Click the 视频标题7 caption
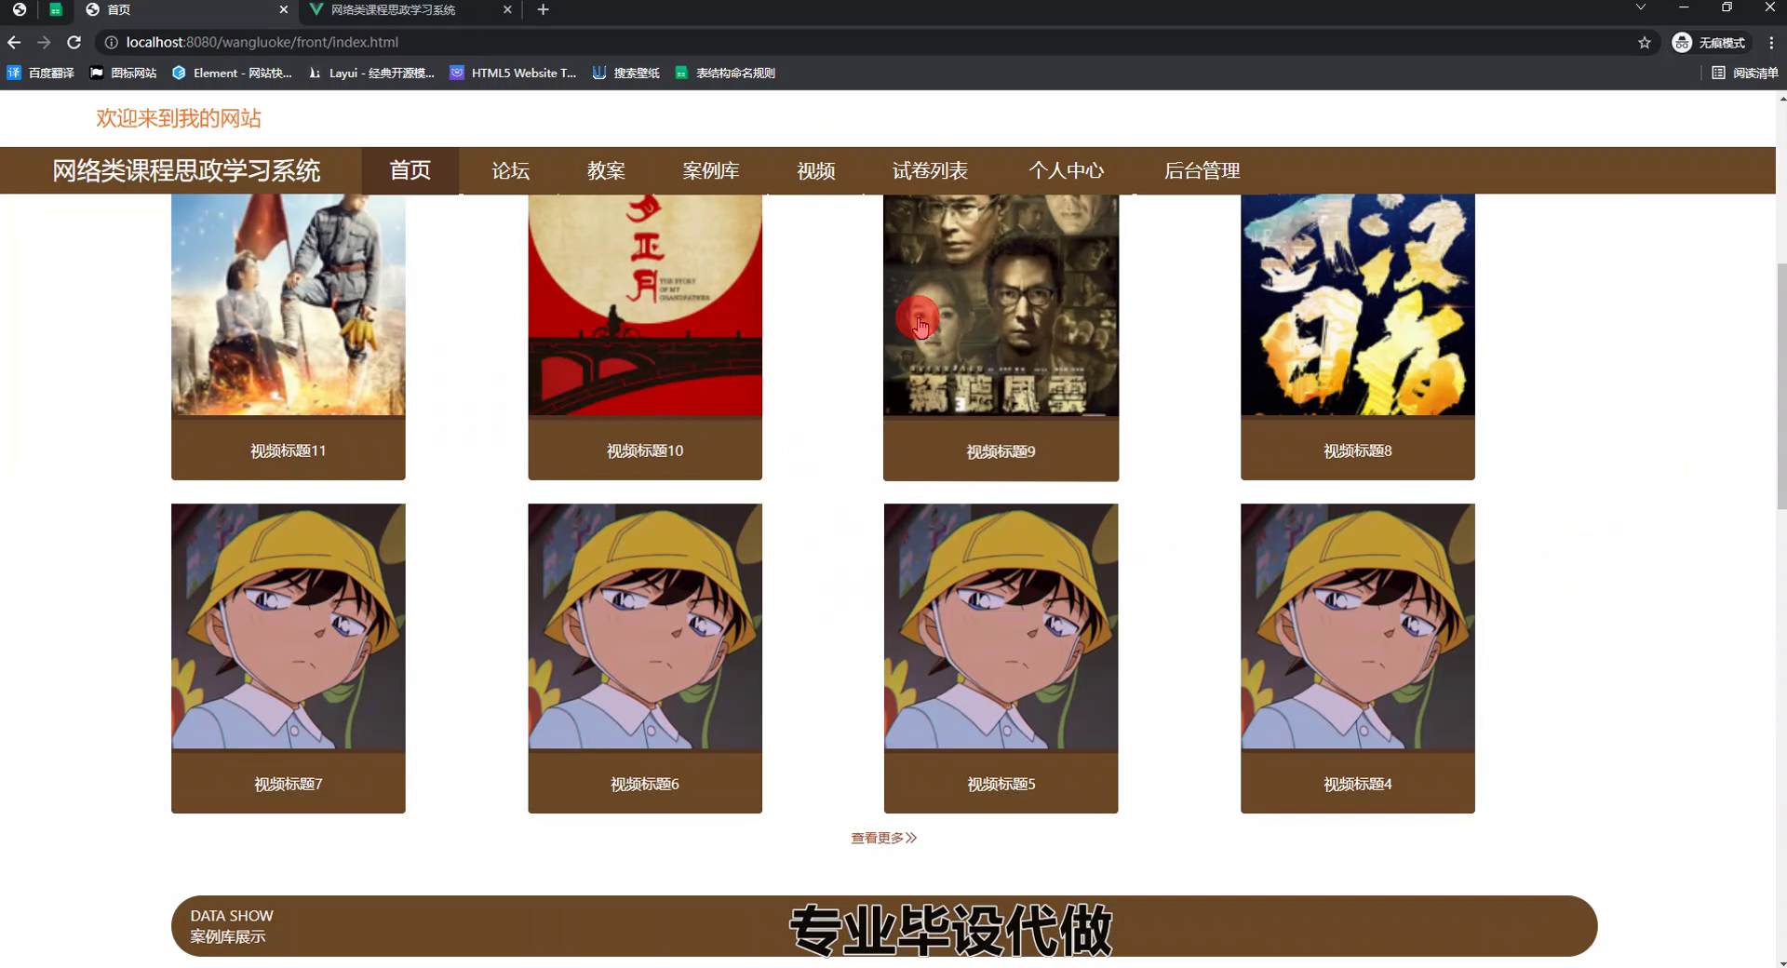1787x968 pixels. (289, 784)
